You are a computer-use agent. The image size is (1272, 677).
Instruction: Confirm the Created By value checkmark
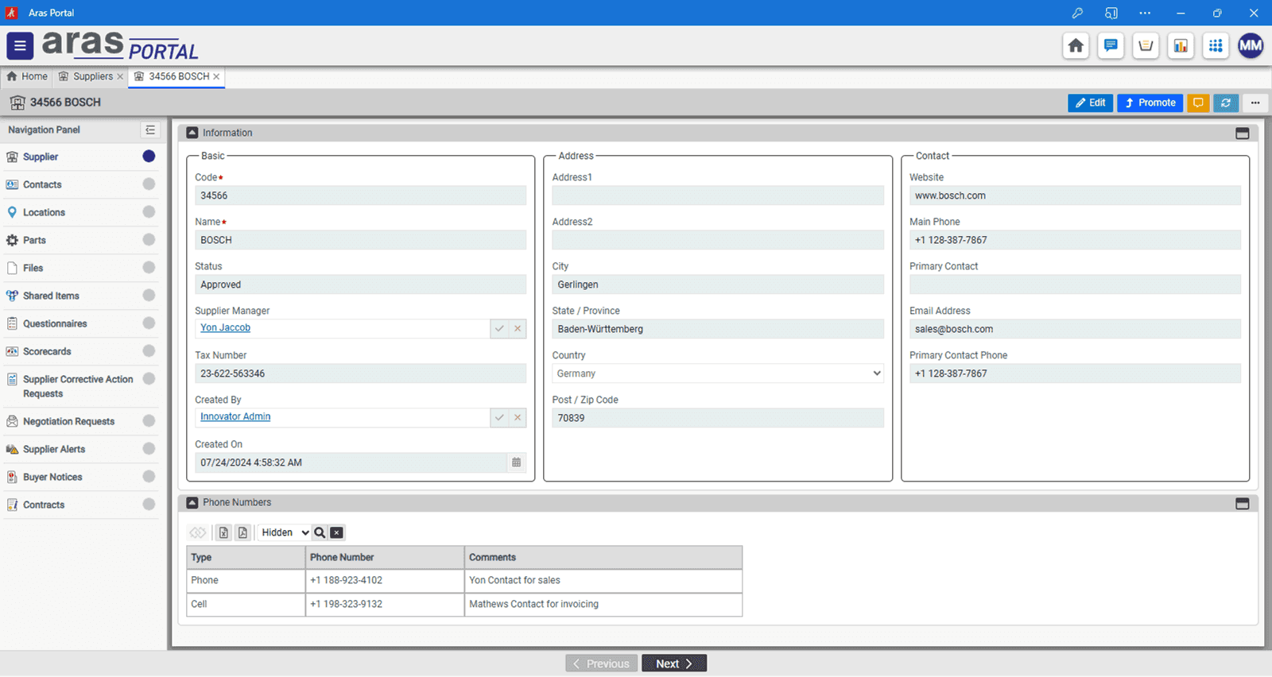pyautogui.click(x=499, y=417)
